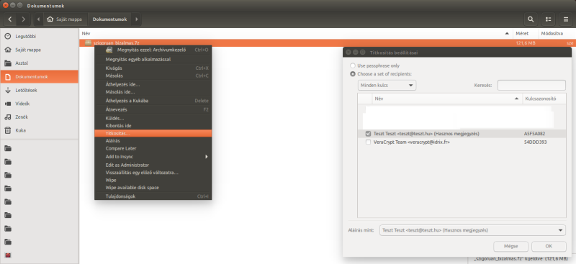Choose Küldés… from context menu
Screen dimensions: 576x264
coord(153,118)
